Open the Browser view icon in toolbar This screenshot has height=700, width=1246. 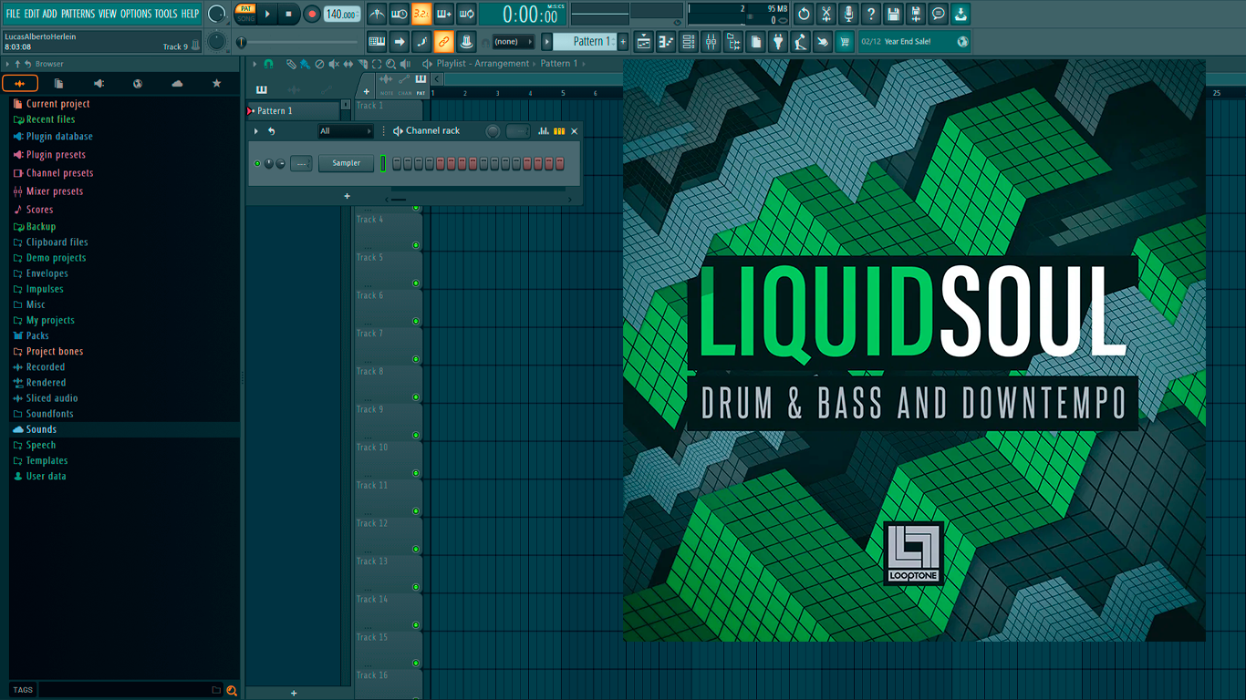tap(733, 41)
